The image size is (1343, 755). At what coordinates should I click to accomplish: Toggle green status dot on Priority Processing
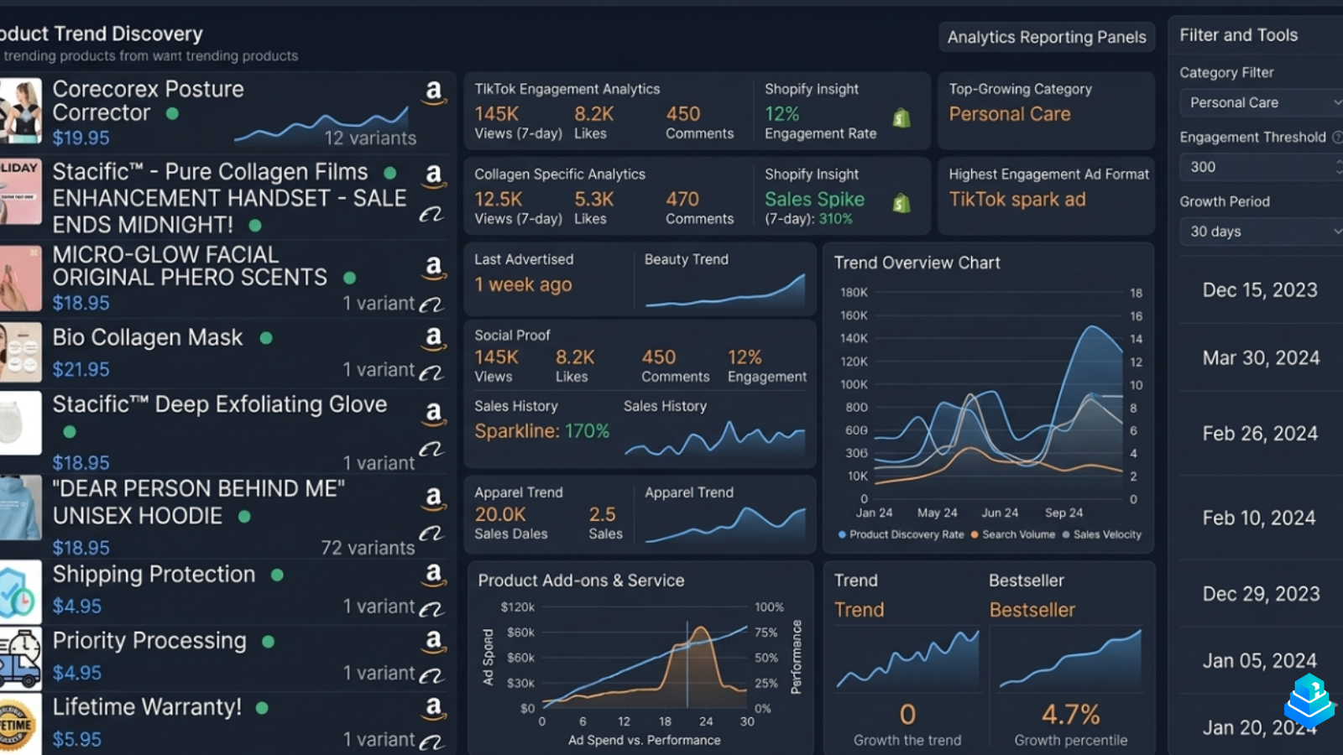(268, 642)
